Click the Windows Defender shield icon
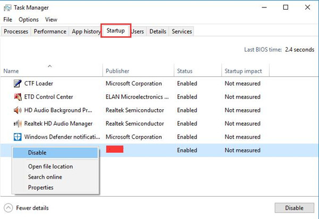This screenshot has height=219, width=319. [x=18, y=137]
